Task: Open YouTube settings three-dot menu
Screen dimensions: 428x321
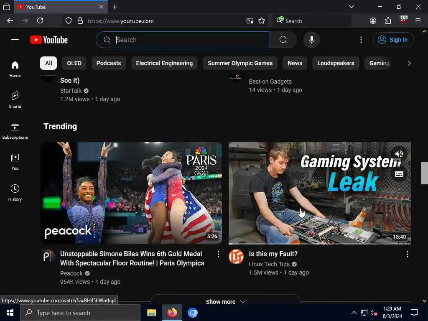Action: coord(361,40)
